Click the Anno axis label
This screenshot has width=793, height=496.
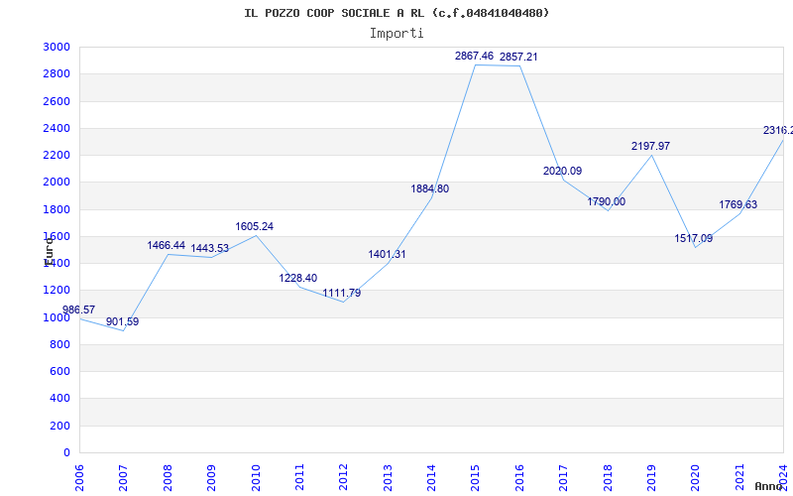tap(768, 486)
